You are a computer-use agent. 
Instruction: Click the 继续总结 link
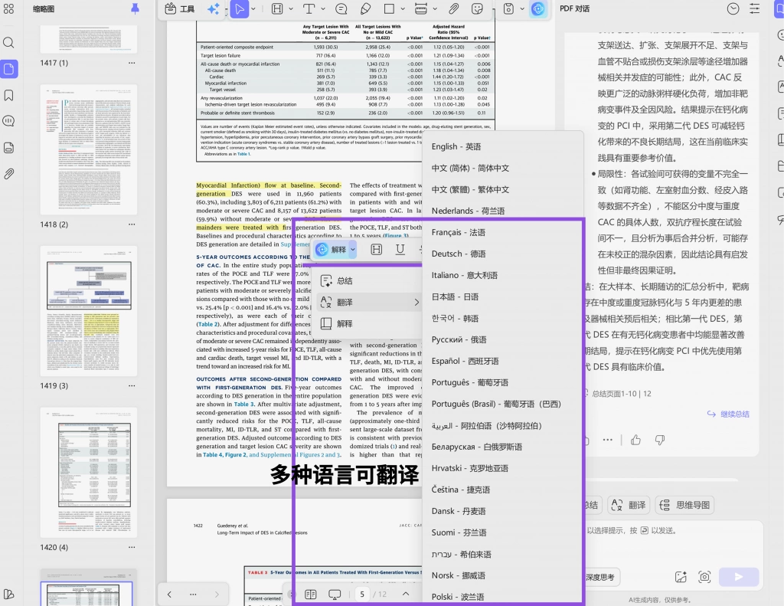pos(729,414)
